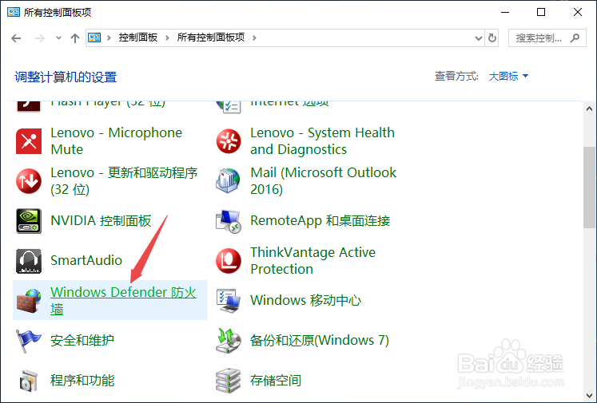Viewport: 597px width, 403px height.
Task: Open Lenovo Microphone Mute icon
Action: (x=29, y=141)
